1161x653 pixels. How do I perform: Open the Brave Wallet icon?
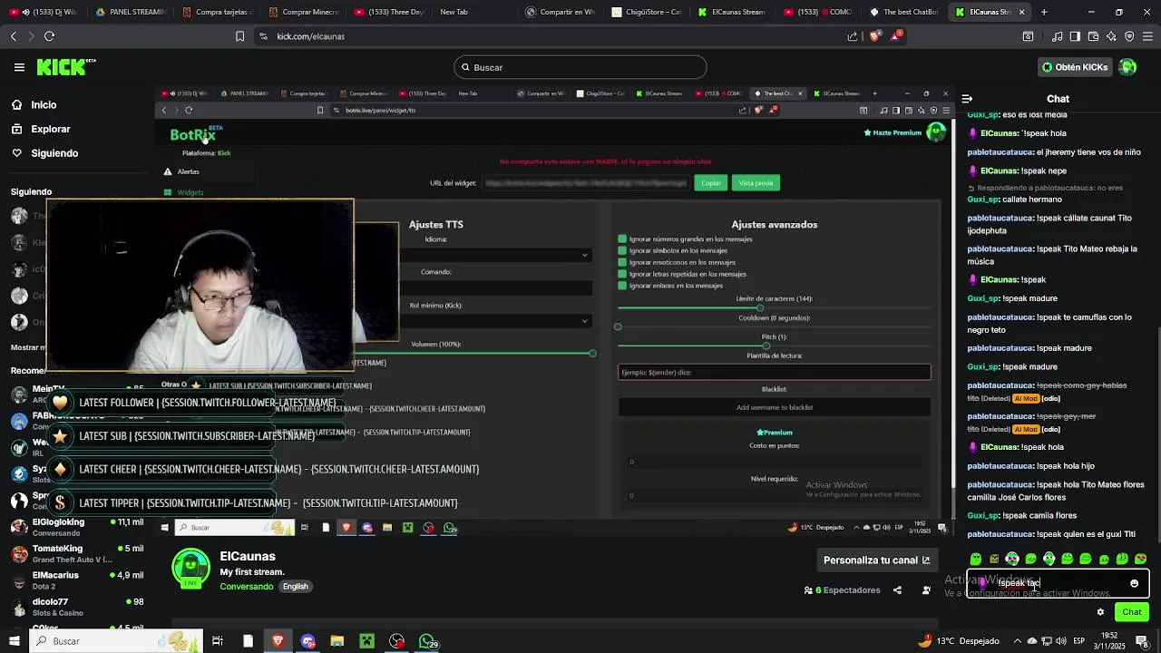[1093, 36]
